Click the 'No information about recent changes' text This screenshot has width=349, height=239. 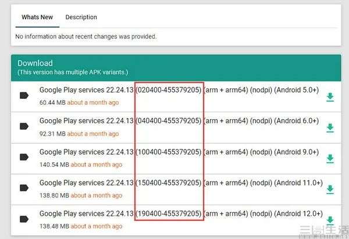pos(86,36)
